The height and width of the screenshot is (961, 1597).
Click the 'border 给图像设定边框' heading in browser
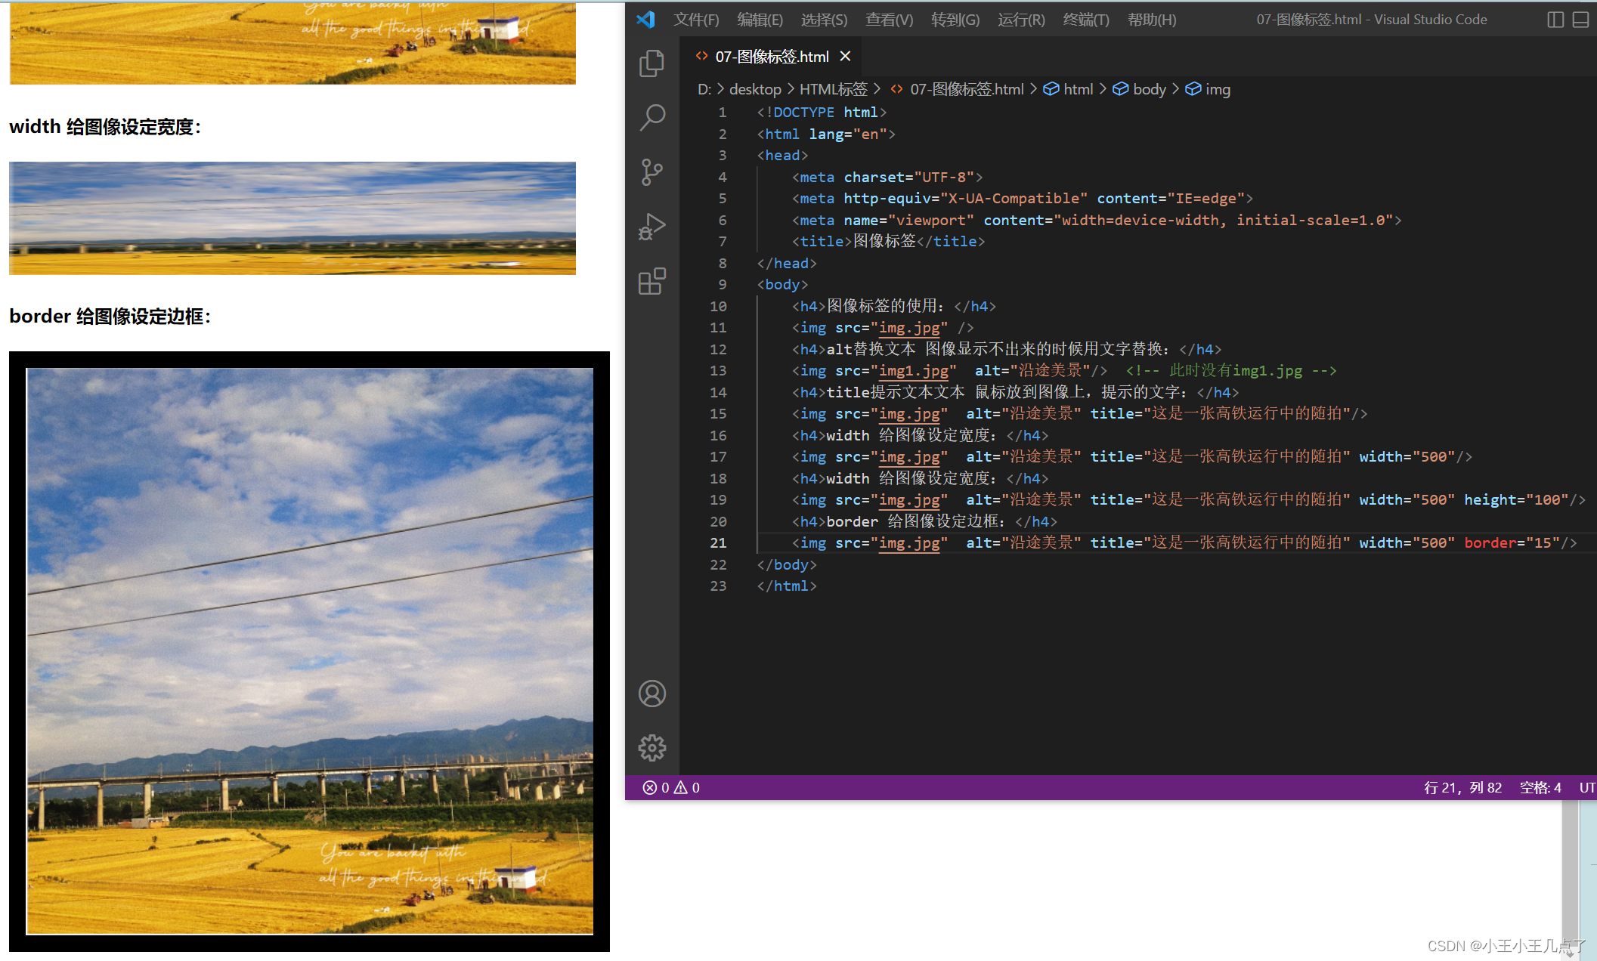coord(110,317)
